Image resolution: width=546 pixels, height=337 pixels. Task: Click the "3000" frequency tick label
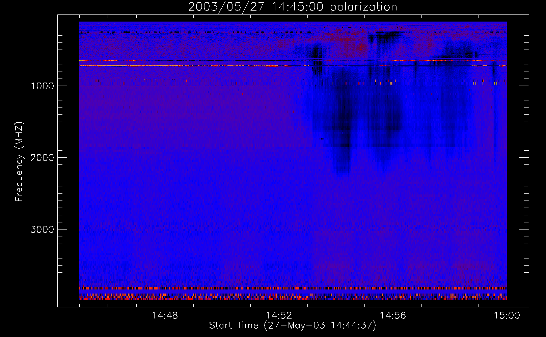tap(42, 229)
